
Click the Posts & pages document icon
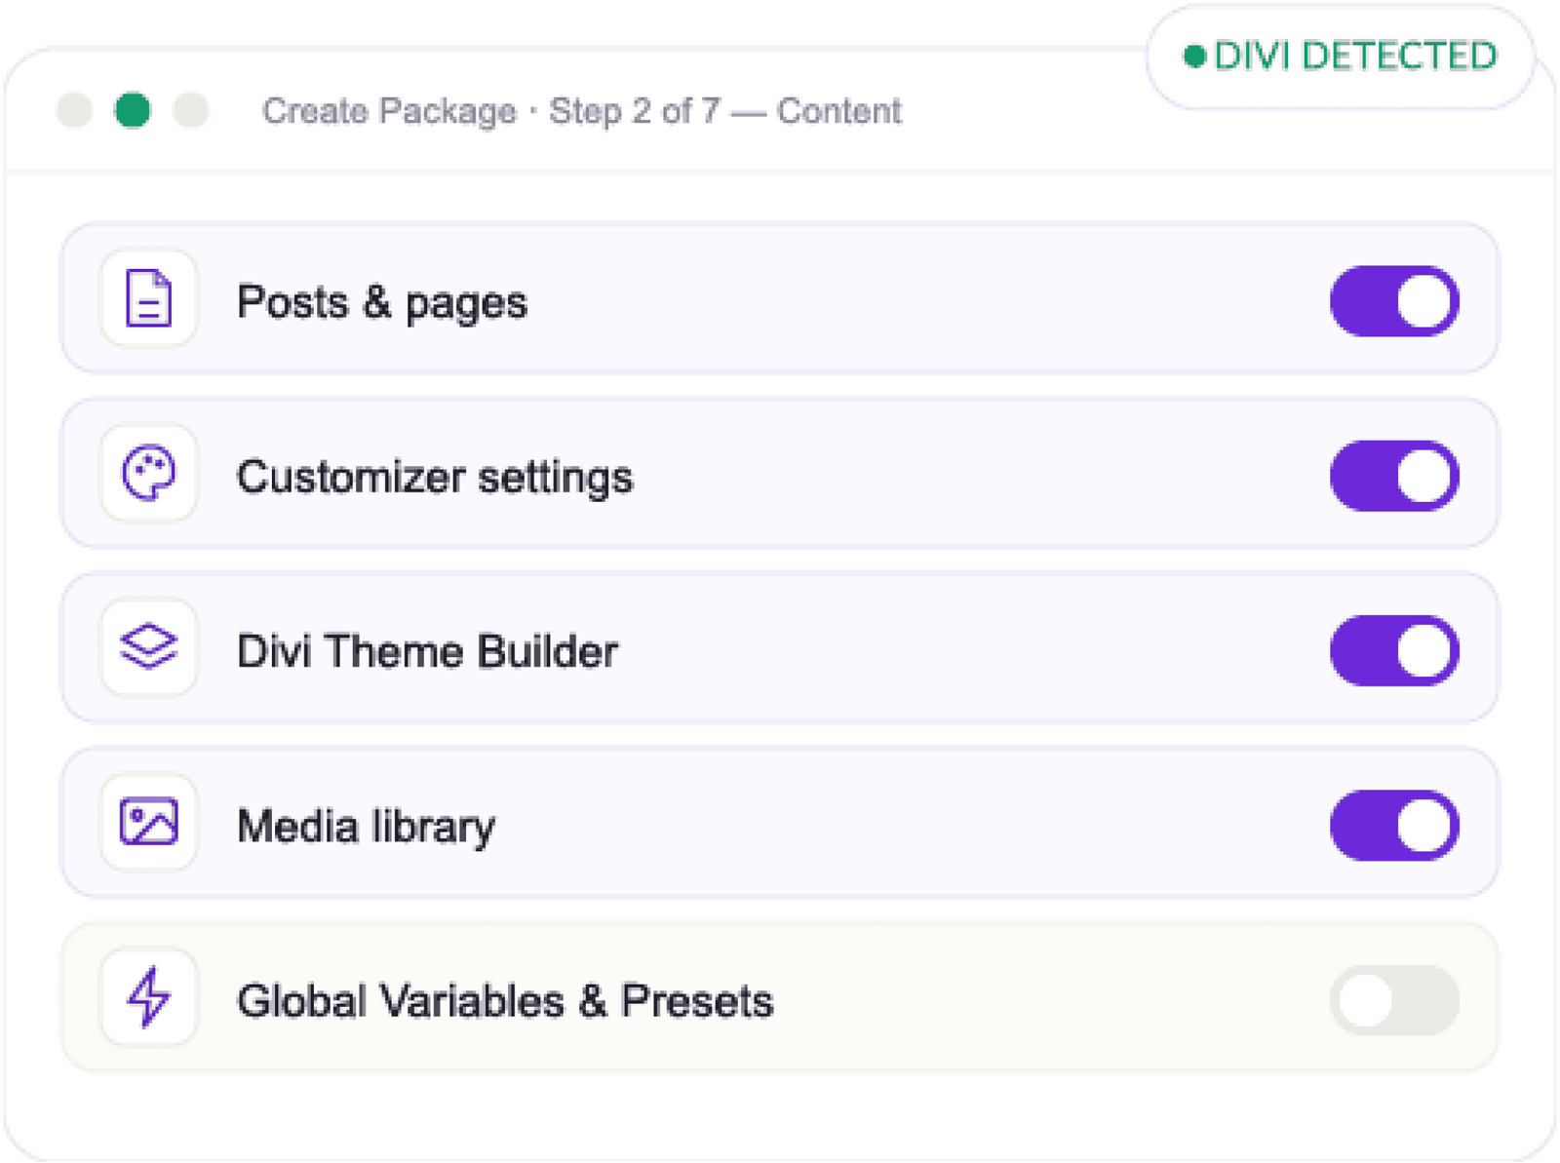click(148, 298)
